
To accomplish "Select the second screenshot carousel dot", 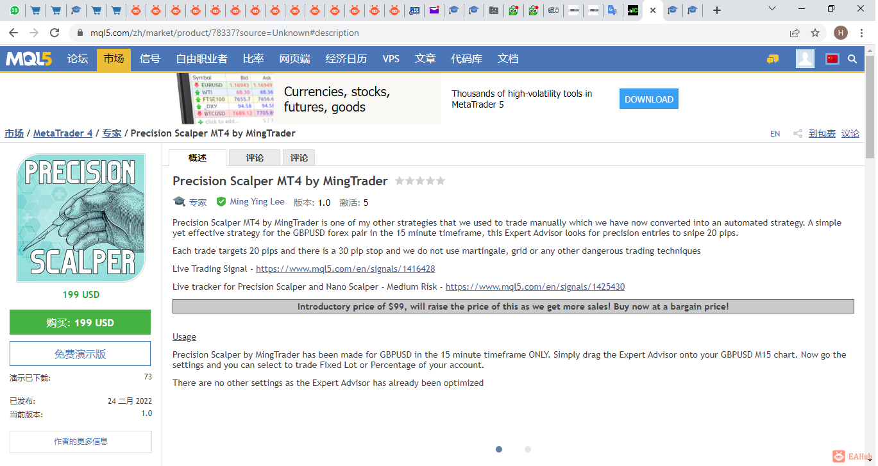I will pos(528,449).
